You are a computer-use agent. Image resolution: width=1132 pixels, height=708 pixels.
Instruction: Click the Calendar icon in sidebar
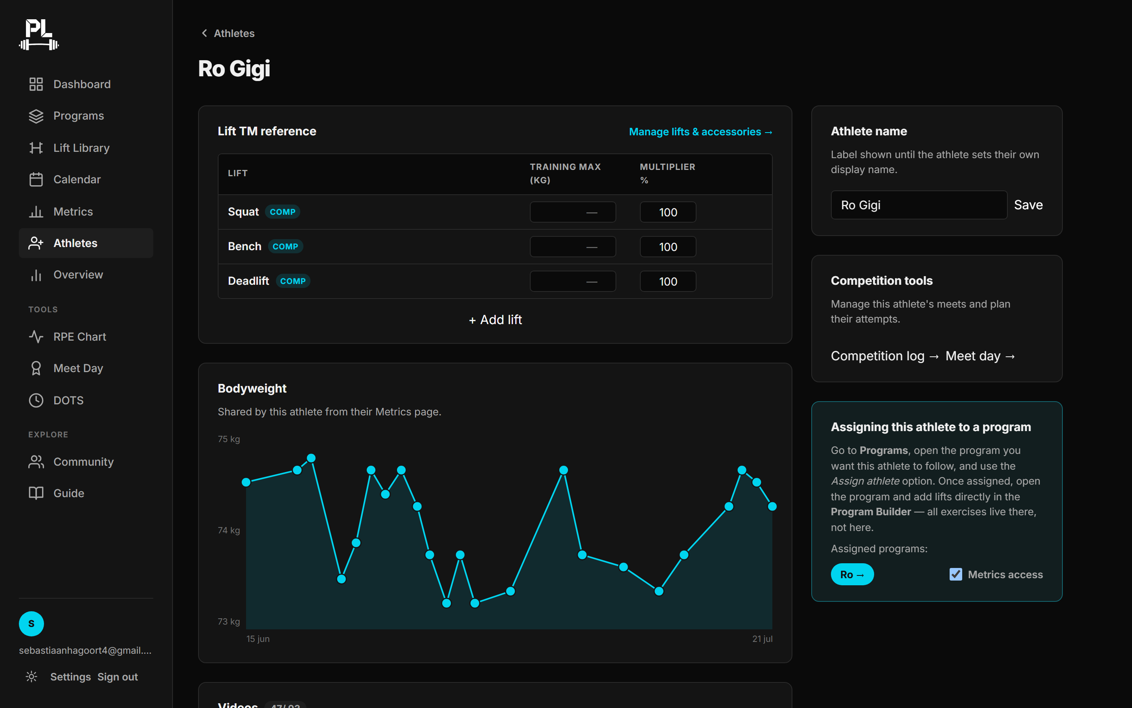click(x=36, y=179)
